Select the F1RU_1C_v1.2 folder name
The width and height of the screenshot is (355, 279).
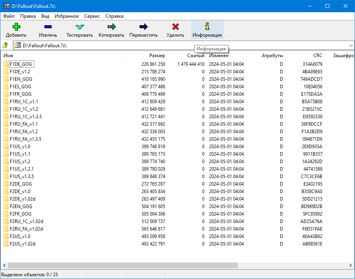click(x=24, y=109)
